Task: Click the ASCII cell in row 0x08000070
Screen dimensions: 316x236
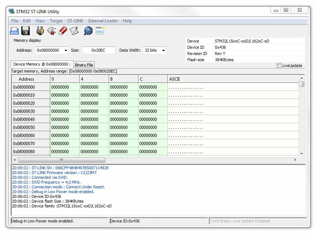Action: (x=233, y=143)
